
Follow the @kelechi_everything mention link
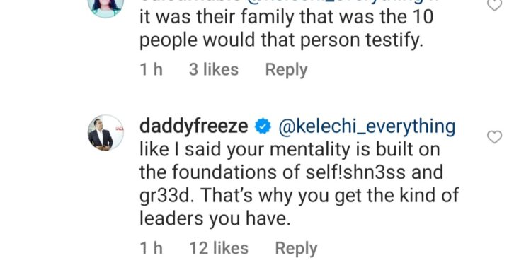(x=367, y=126)
